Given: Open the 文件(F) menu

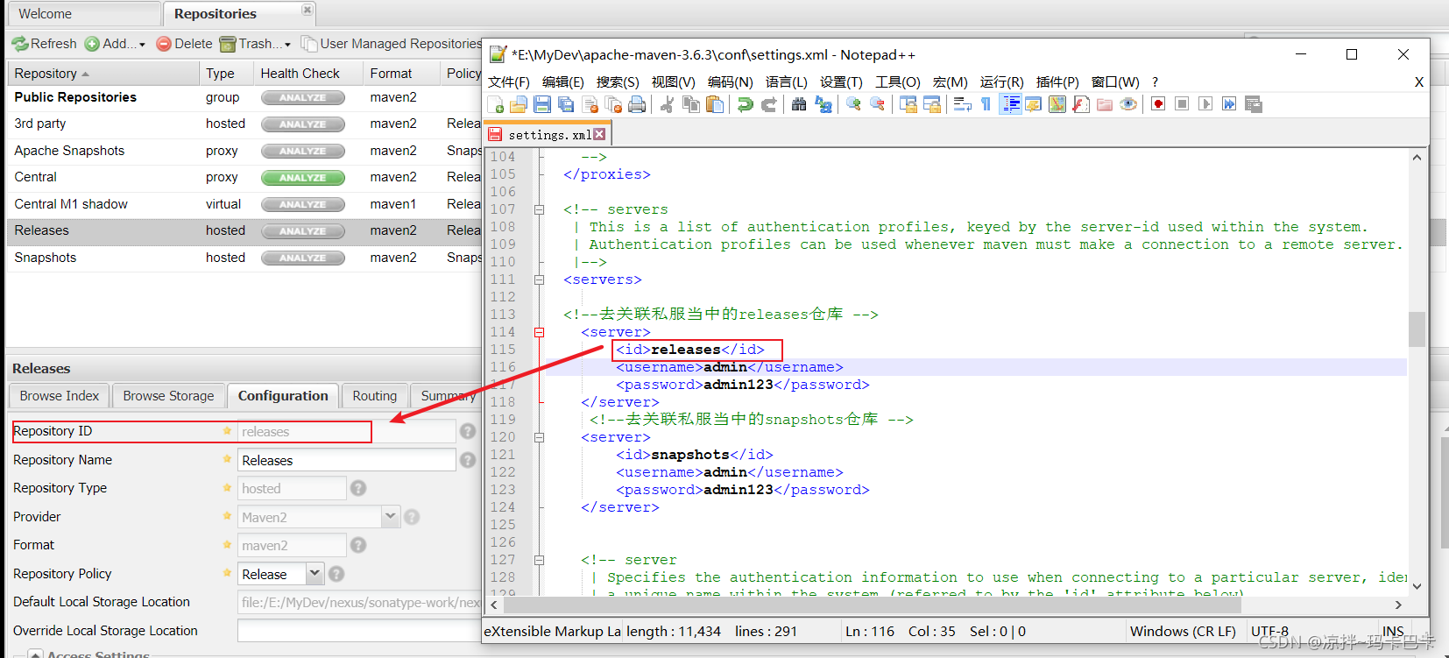Looking at the screenshot, I should pyautogui.click(x=509, y=81).
